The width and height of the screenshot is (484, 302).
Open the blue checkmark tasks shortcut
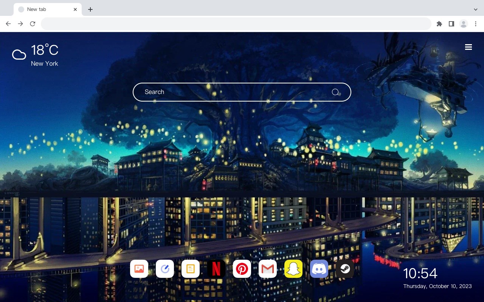(165, 269)
